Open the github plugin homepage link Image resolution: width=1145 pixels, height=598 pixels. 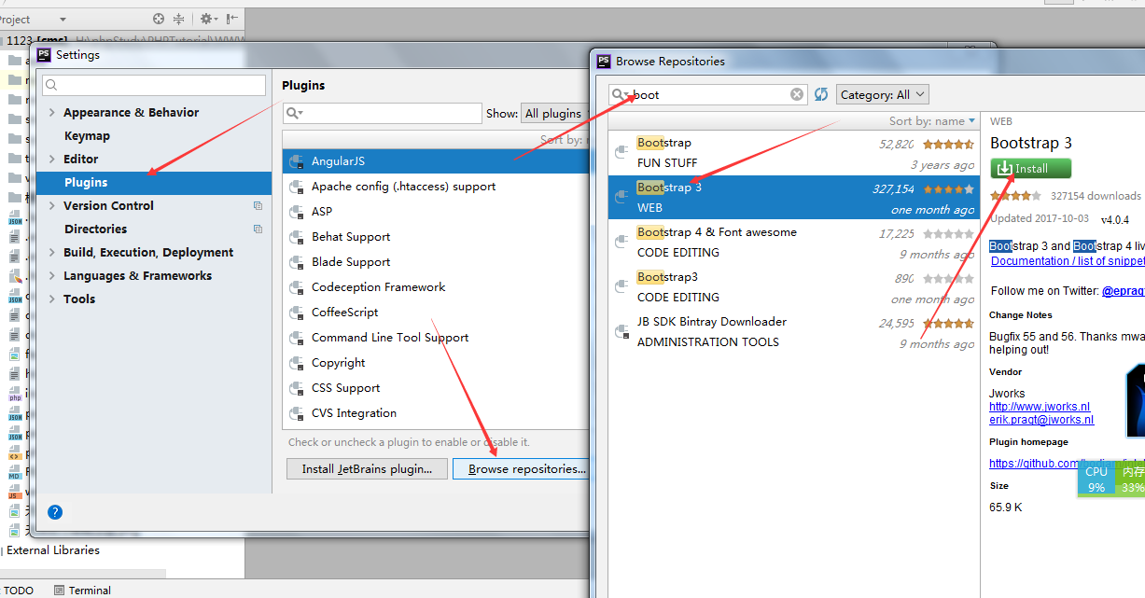1067,464
